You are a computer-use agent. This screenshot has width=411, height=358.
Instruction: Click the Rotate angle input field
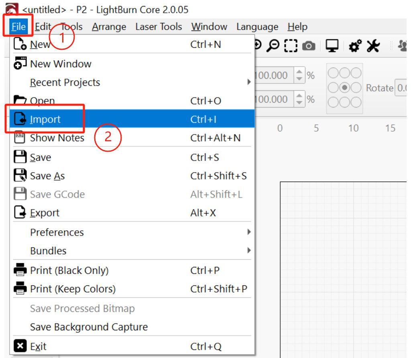point(401,87)
